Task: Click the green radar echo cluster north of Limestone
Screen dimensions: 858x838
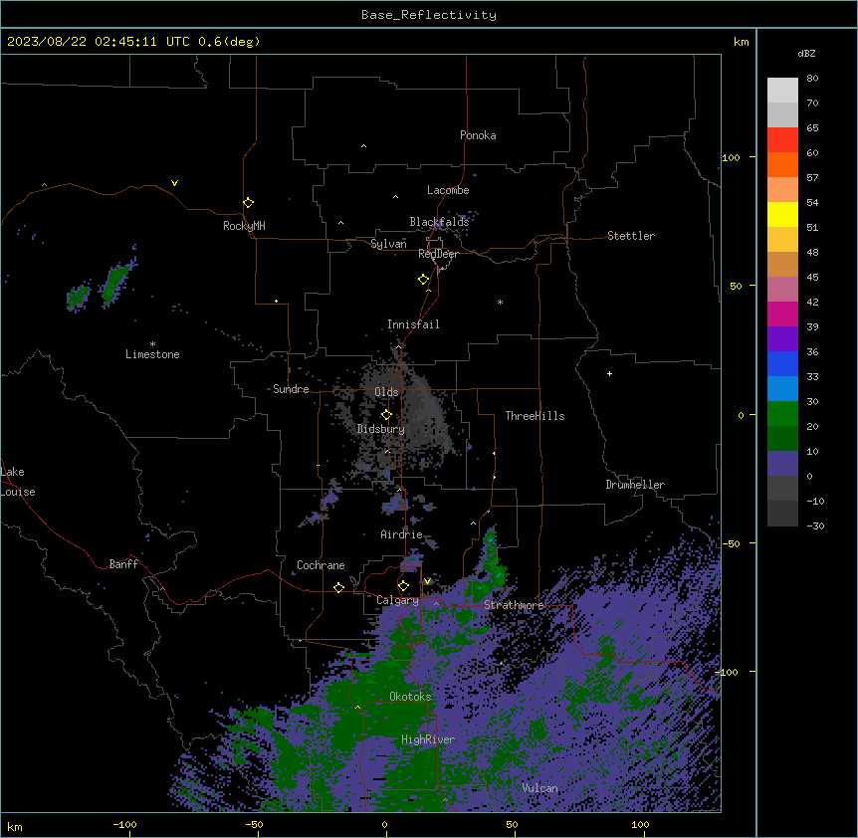Action: [116, 282]
